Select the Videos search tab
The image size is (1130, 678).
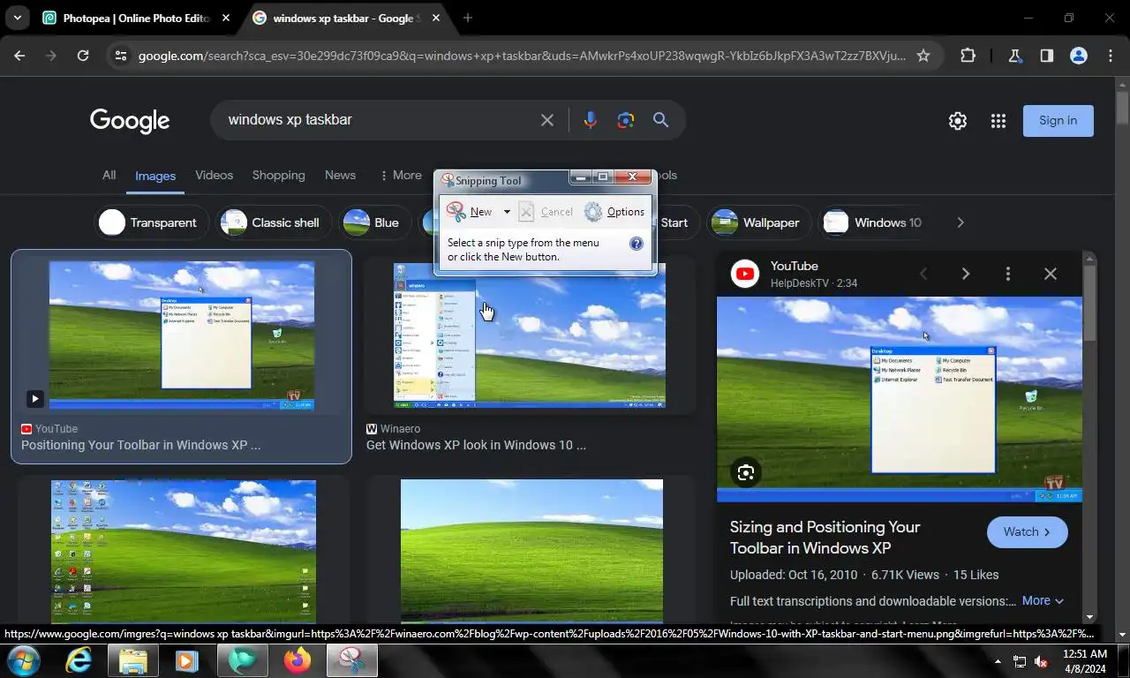pyautogui.click(x=214, y=175)
